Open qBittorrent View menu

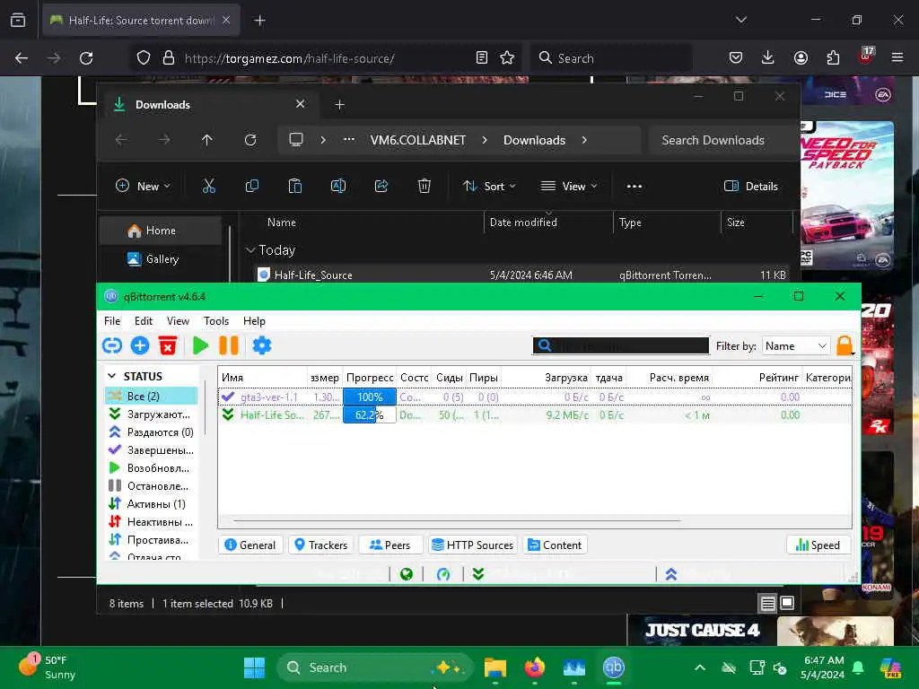(178, 321)
